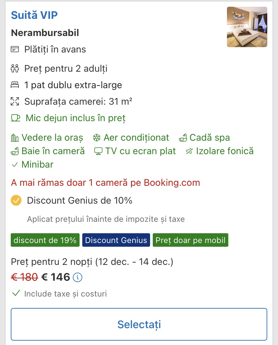Click the Minibar checkmark icon
The image size is (278, 345).
[15, 165]
